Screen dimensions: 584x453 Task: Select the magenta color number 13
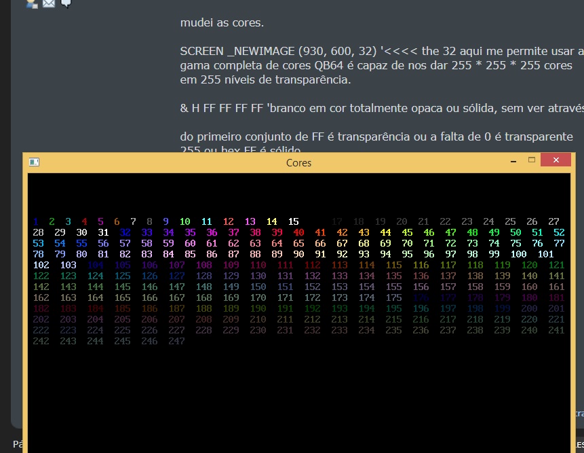point(250,221)
